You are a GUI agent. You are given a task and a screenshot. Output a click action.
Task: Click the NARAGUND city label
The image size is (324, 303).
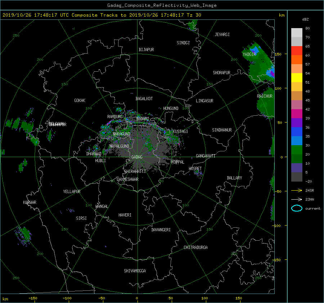(x=122, y=134)
